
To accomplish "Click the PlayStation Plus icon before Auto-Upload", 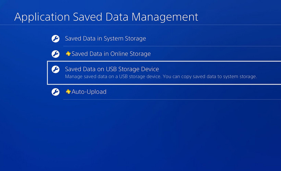I will click(x=68, y=92).
